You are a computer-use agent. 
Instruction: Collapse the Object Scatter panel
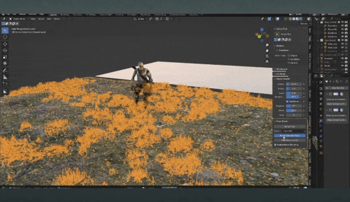click(275, 79)
